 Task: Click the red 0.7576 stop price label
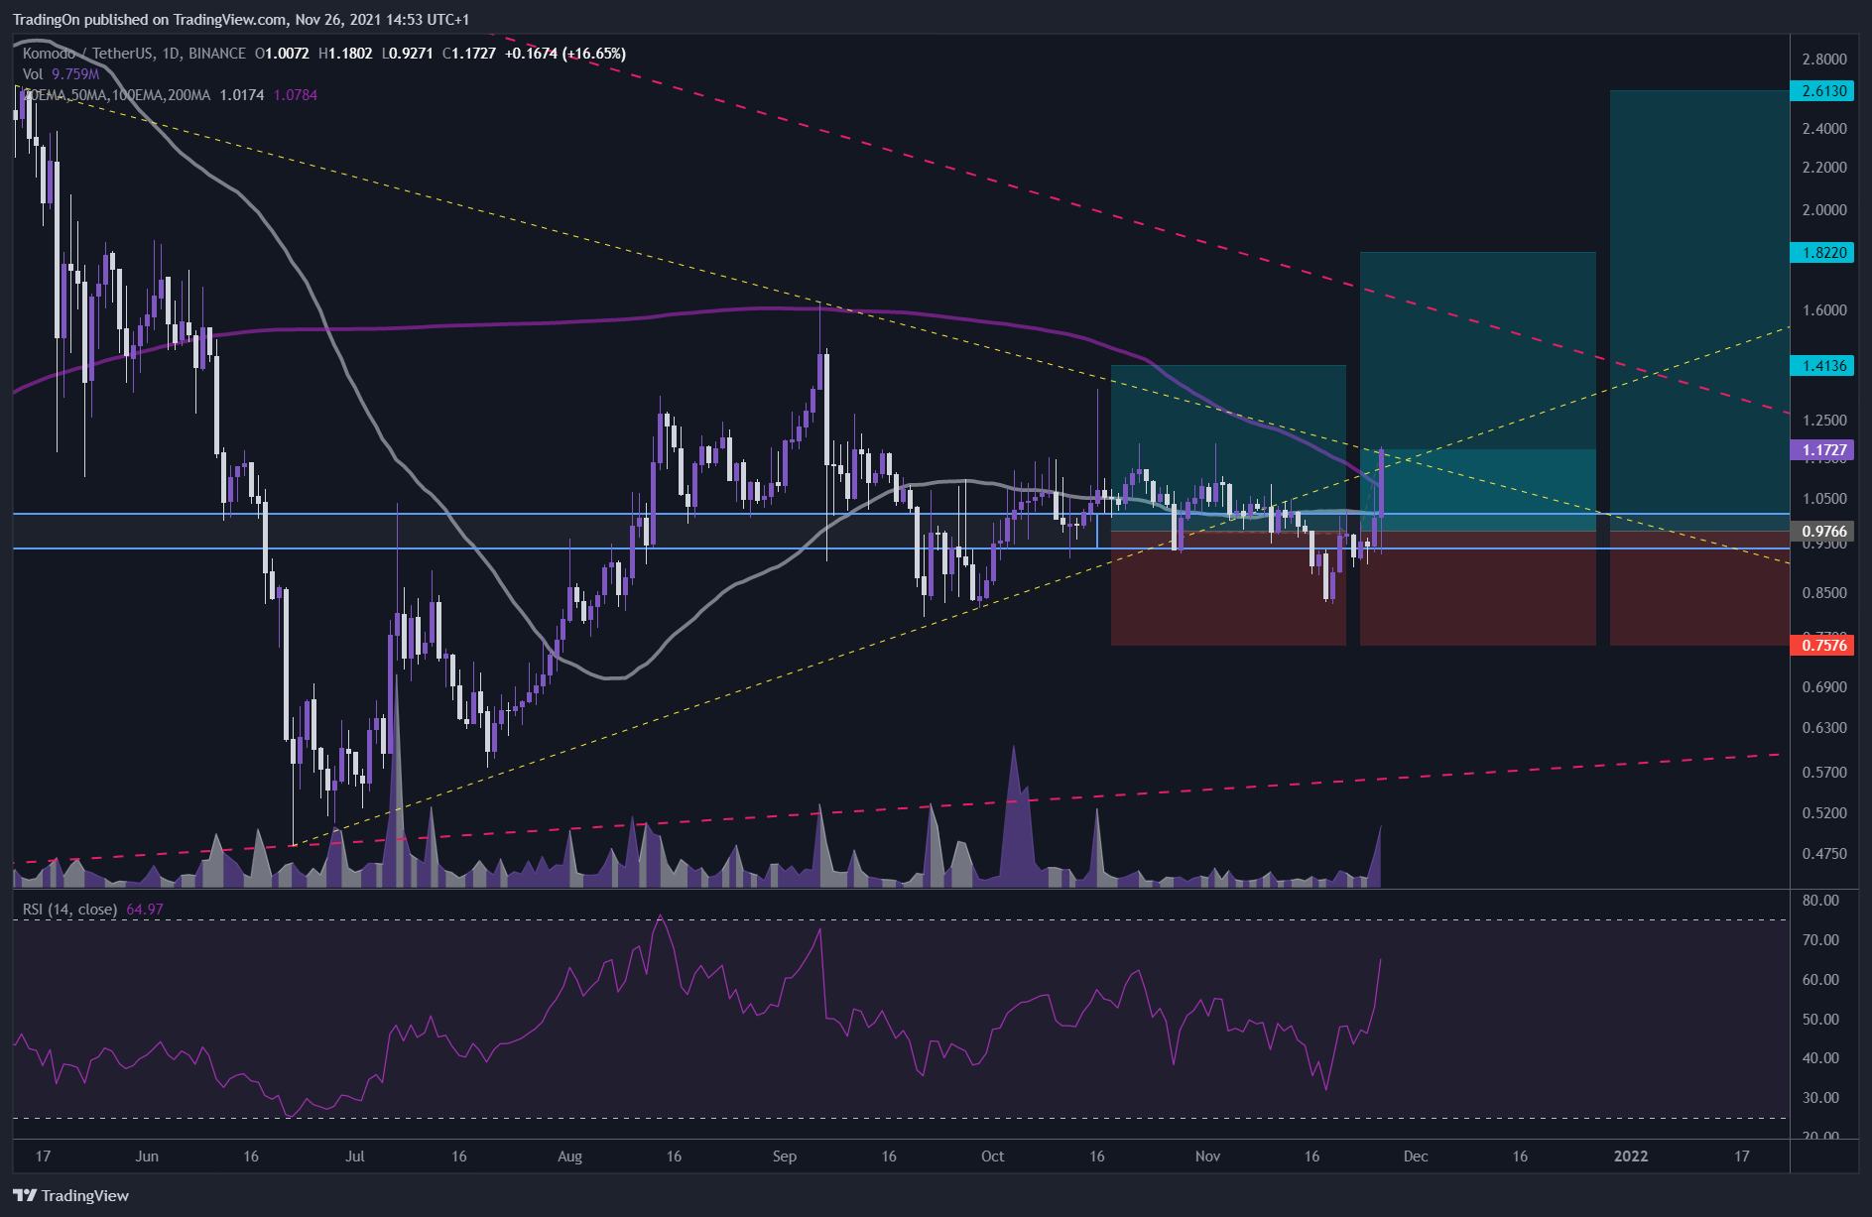1822,646
